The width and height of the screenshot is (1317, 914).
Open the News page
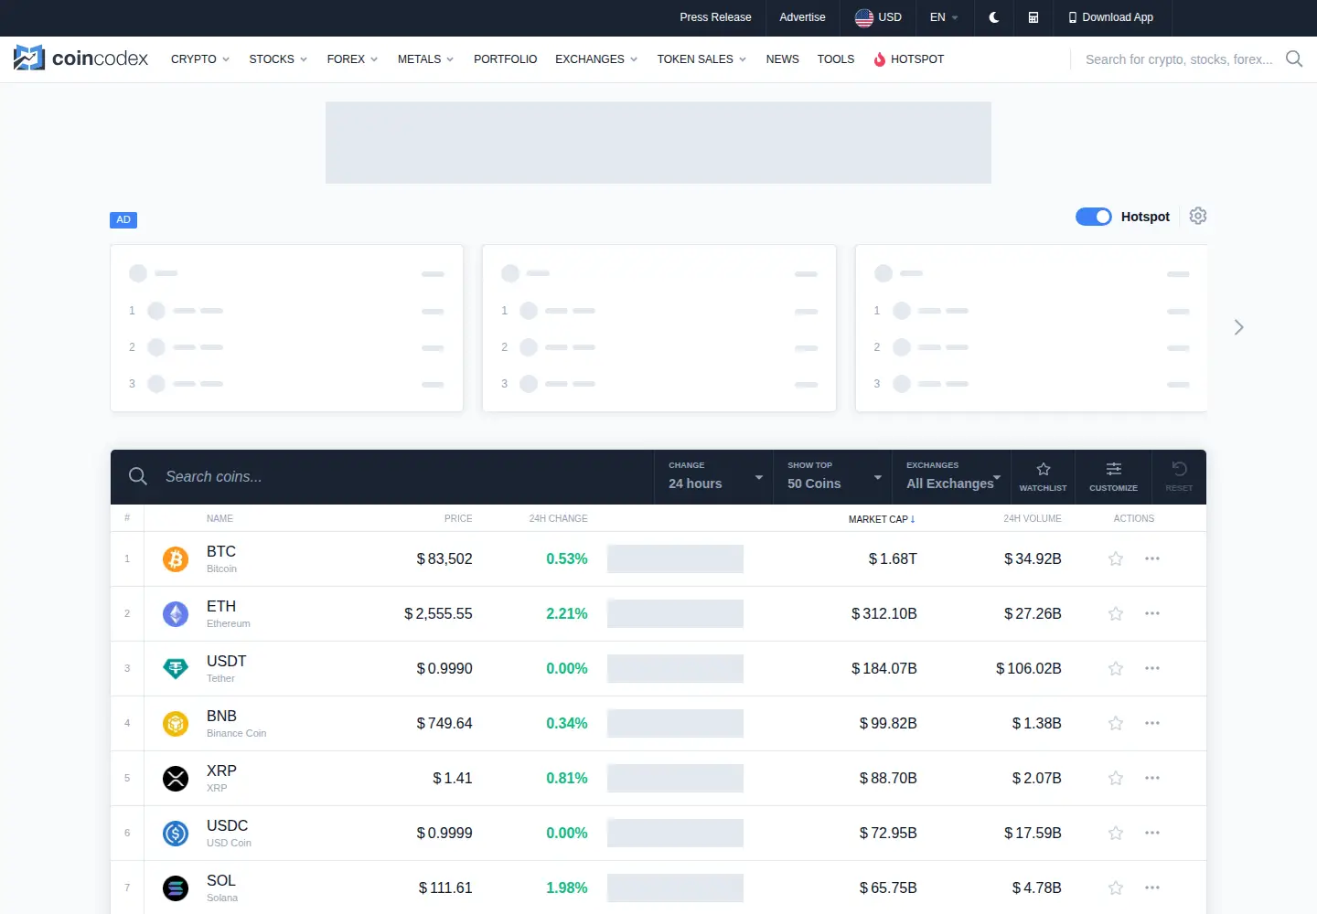tap(782, 59)
